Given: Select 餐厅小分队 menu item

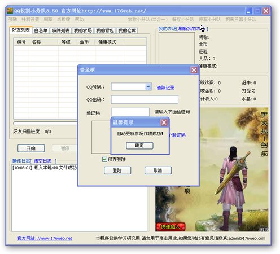Looking at the screenshot, I should click(x=183, y=19).
